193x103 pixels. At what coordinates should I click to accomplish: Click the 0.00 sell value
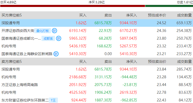pyautogui.click(x=108, y=54)
